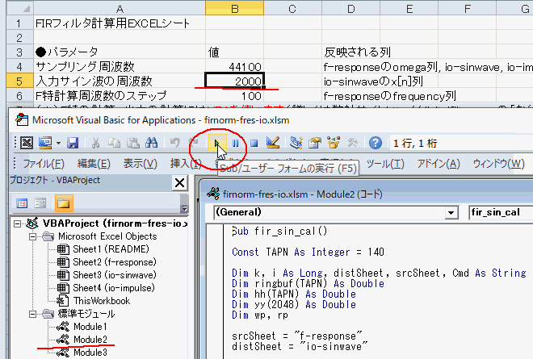The height and width of the screenshot is (359, 533).
Task: Toggle Design Mode icon
Action: pos(273,143)
